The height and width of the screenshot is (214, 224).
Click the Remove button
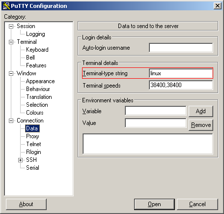coord(201,125)
